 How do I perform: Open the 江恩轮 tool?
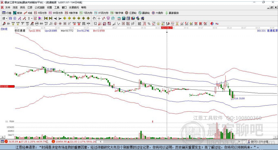click(131, 13)
